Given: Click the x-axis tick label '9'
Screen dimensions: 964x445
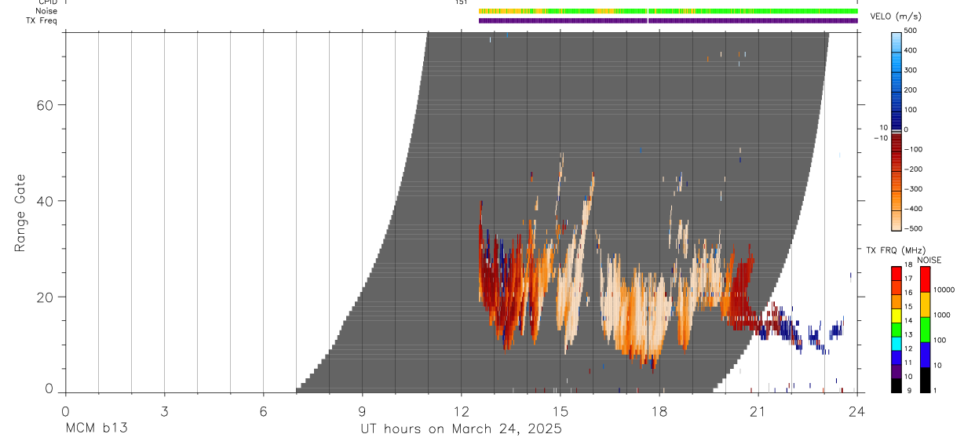Looking at the screenshot, I should tap(362, 410).
